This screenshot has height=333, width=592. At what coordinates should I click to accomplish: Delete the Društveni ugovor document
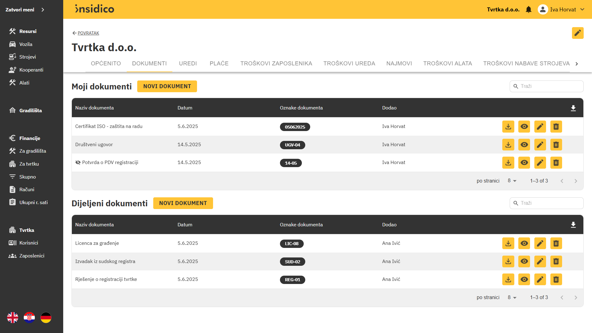click(x=556, y=145)
